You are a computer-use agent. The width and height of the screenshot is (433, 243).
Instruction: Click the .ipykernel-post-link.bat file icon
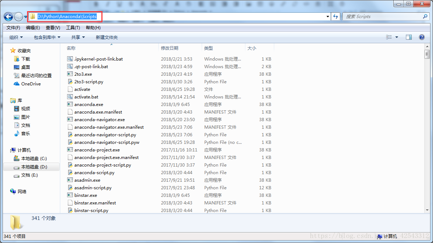[70, 59]
